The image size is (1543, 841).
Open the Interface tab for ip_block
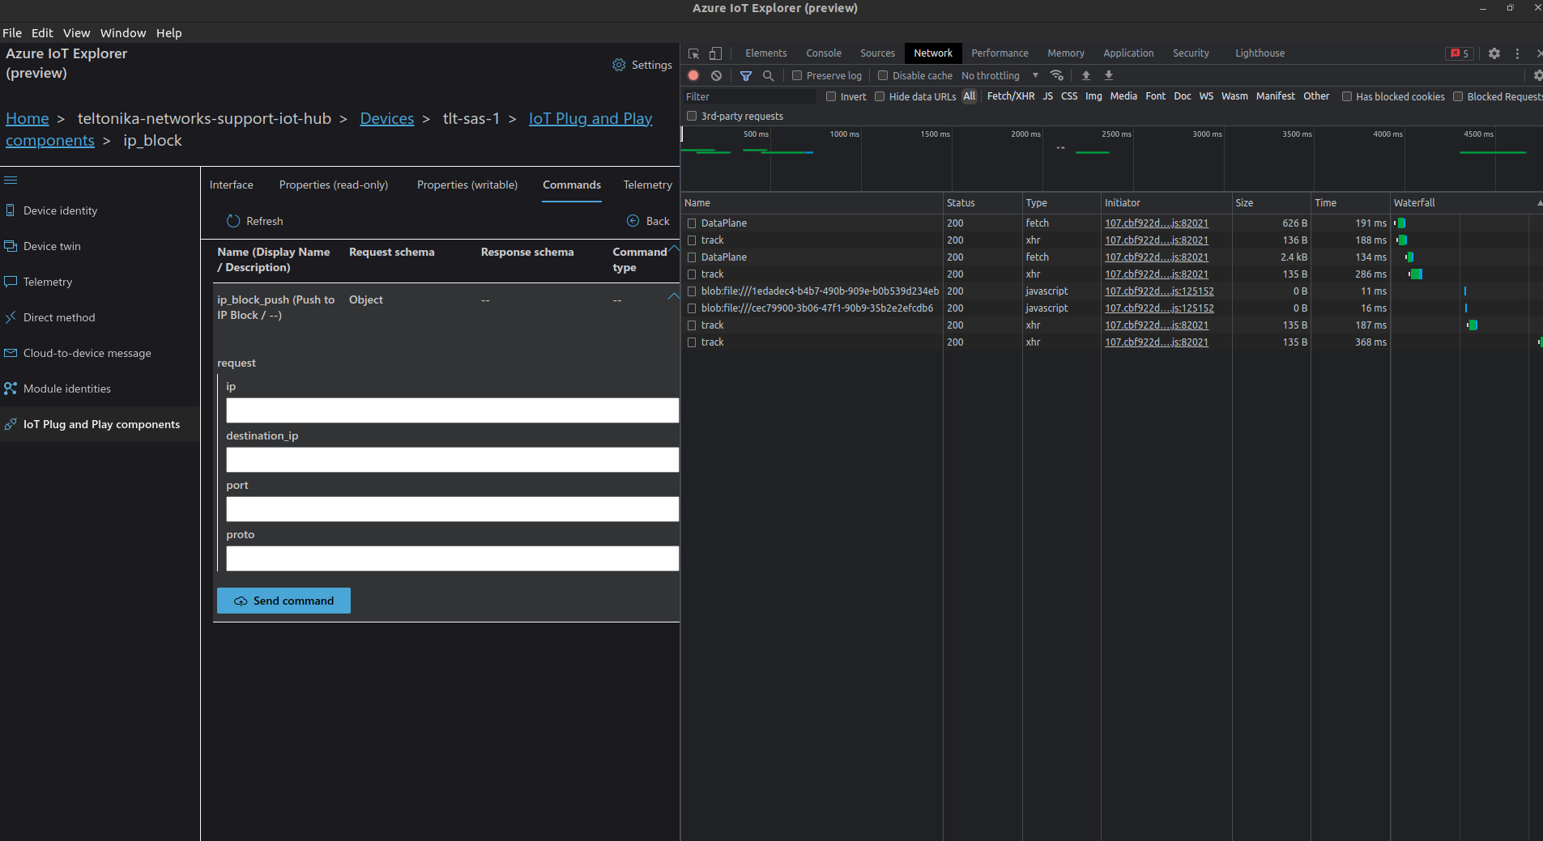[232, 185]
